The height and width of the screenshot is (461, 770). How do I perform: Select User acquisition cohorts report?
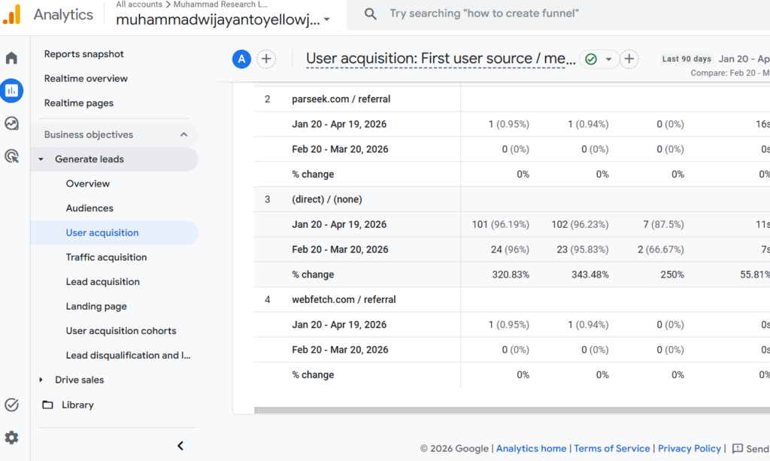[x=121, y=331]
